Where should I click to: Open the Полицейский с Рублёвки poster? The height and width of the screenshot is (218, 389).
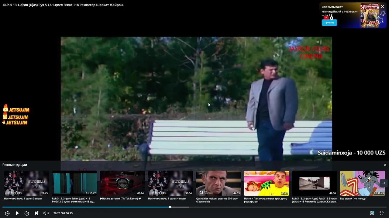[370, 15]
